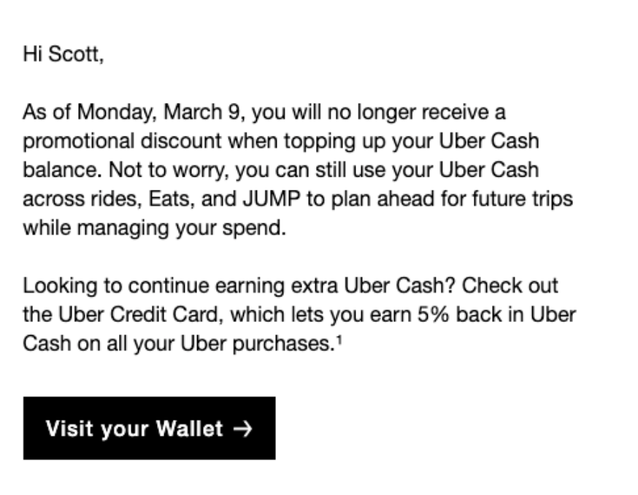
Task: Click the phrase 'Check out' in second paragraph
Action: point(510,285)
